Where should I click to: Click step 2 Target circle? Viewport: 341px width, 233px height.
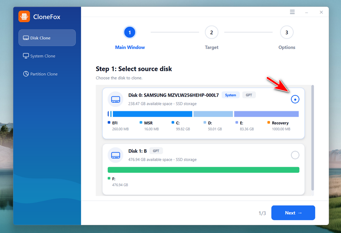coord(211,33)
